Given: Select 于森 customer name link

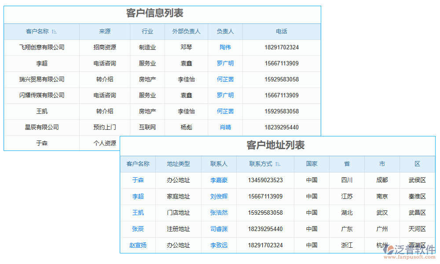Looking at the screenshot, I should (x=138, y=180).
